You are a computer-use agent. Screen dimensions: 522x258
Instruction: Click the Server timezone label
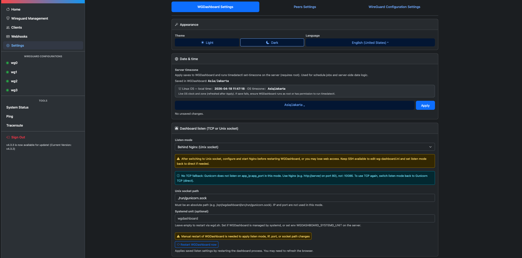(x=186, y=70)
